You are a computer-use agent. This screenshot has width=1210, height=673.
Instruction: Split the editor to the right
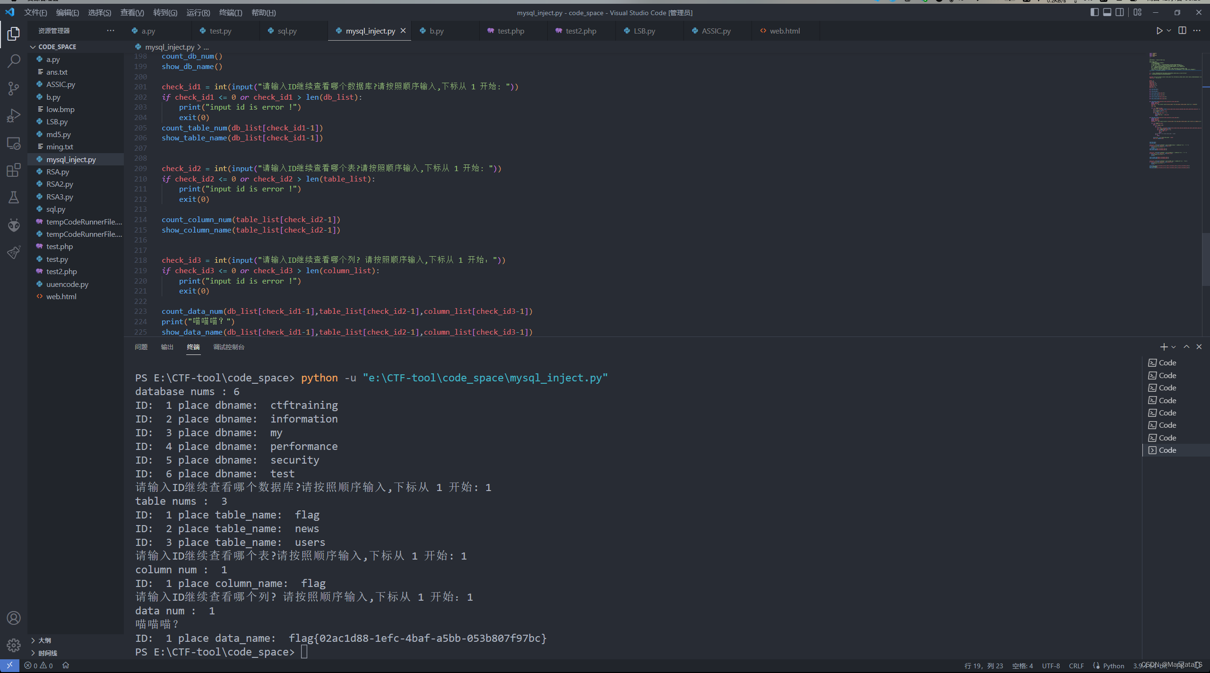pyautogui.click(x=1182, y=31)
